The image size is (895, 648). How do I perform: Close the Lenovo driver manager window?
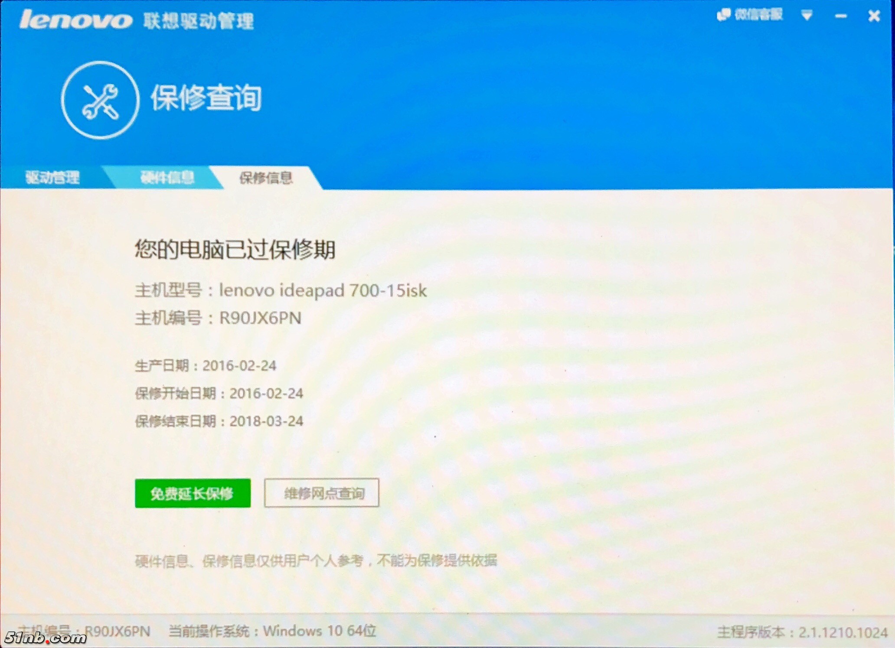(874, 16)
